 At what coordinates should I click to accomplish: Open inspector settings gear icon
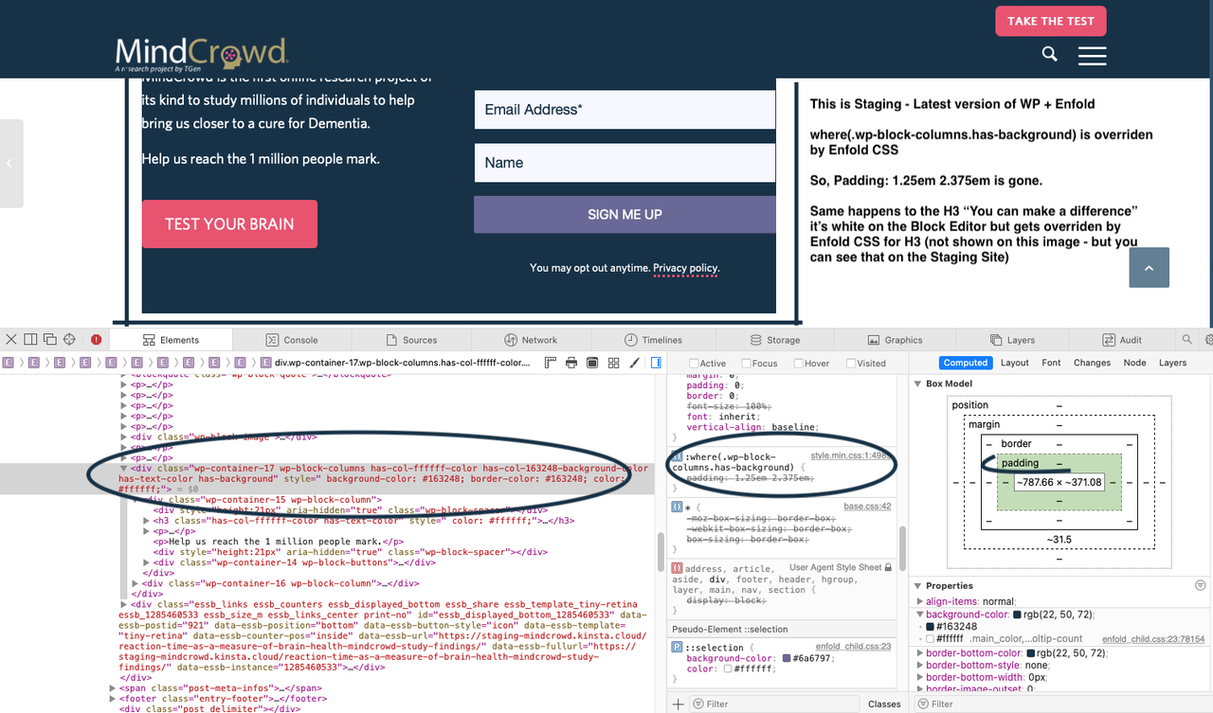pyautogui.click(x=1209, y=339)
